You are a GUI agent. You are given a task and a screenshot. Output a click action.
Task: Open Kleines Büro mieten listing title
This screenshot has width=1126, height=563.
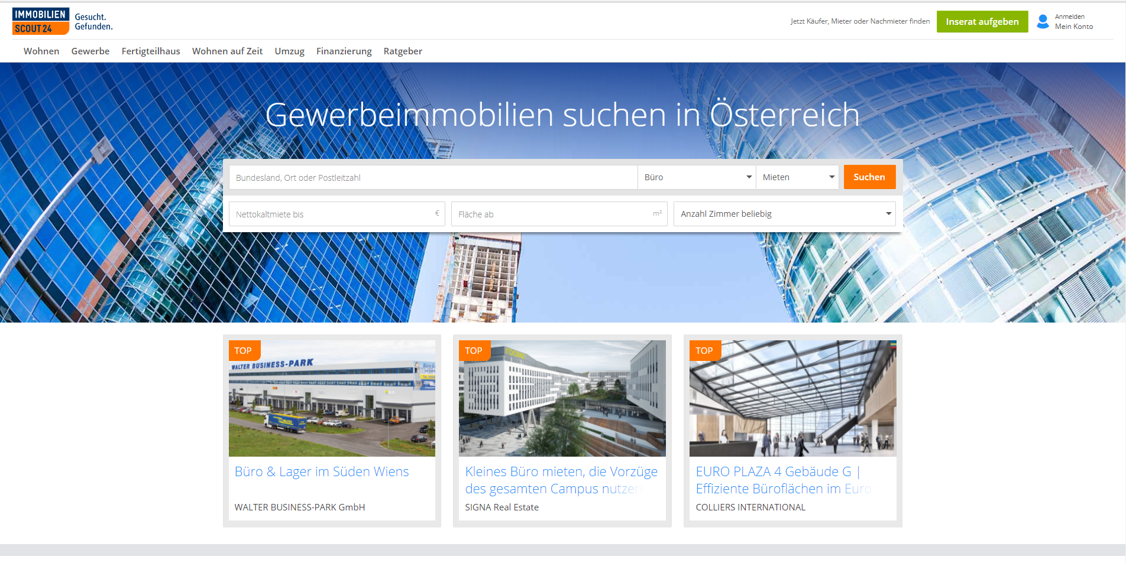pyautogui.click(x=561, y=480)
